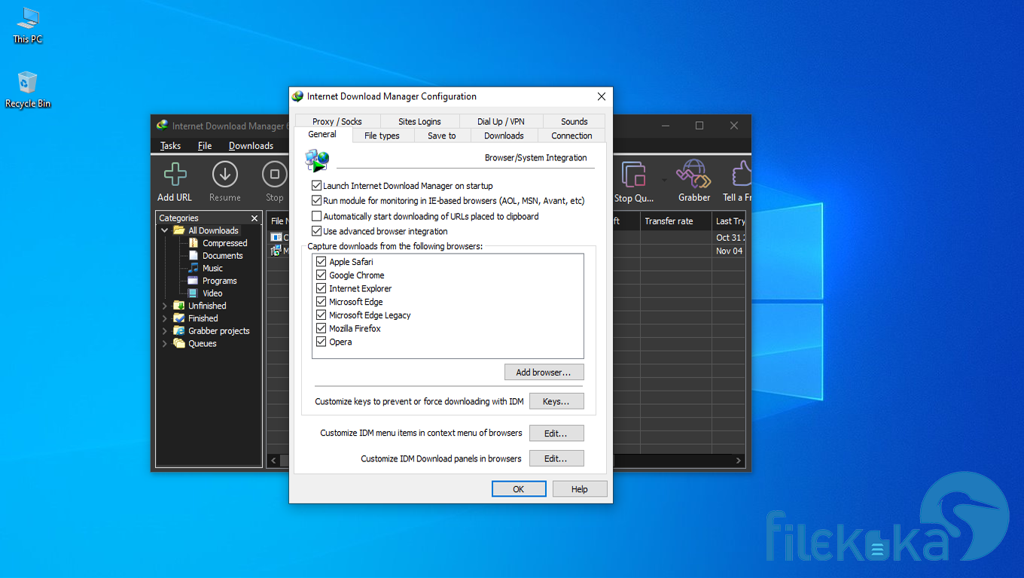Collapse the All Downloads tree node
Screen dimensions: 1024x578
165,230
